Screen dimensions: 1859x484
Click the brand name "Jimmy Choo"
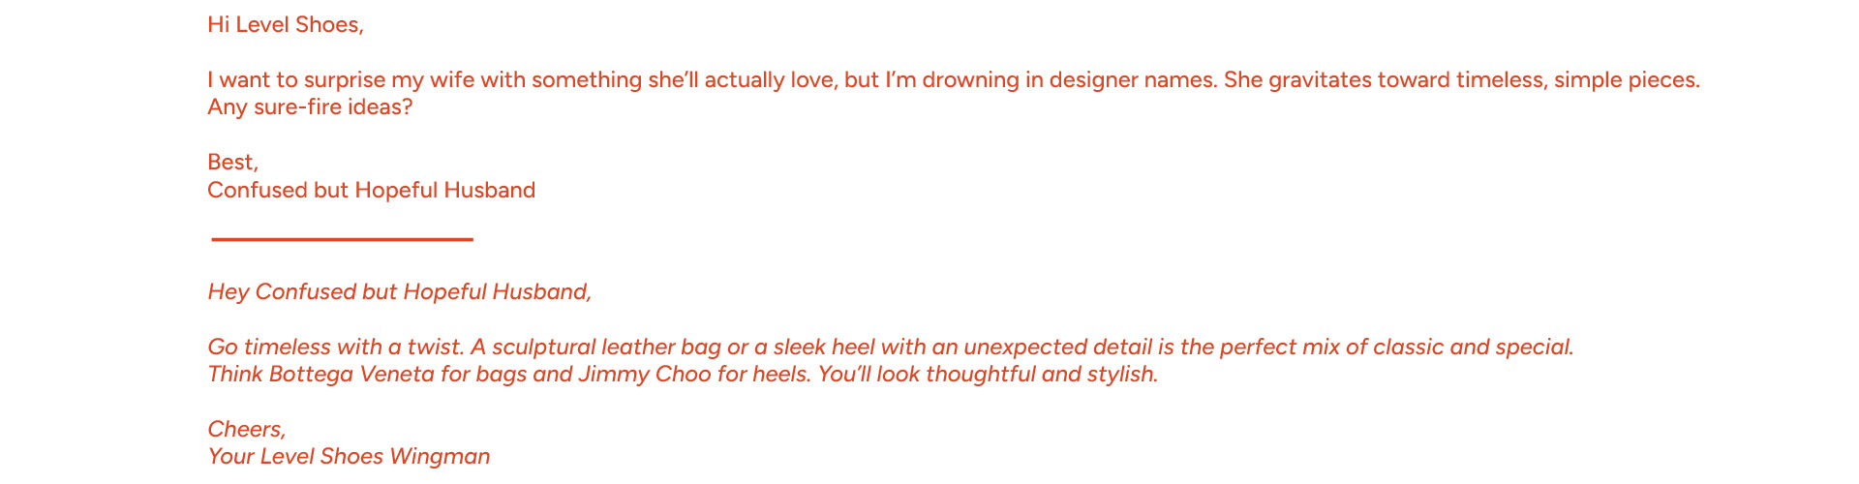click(644, 375)
